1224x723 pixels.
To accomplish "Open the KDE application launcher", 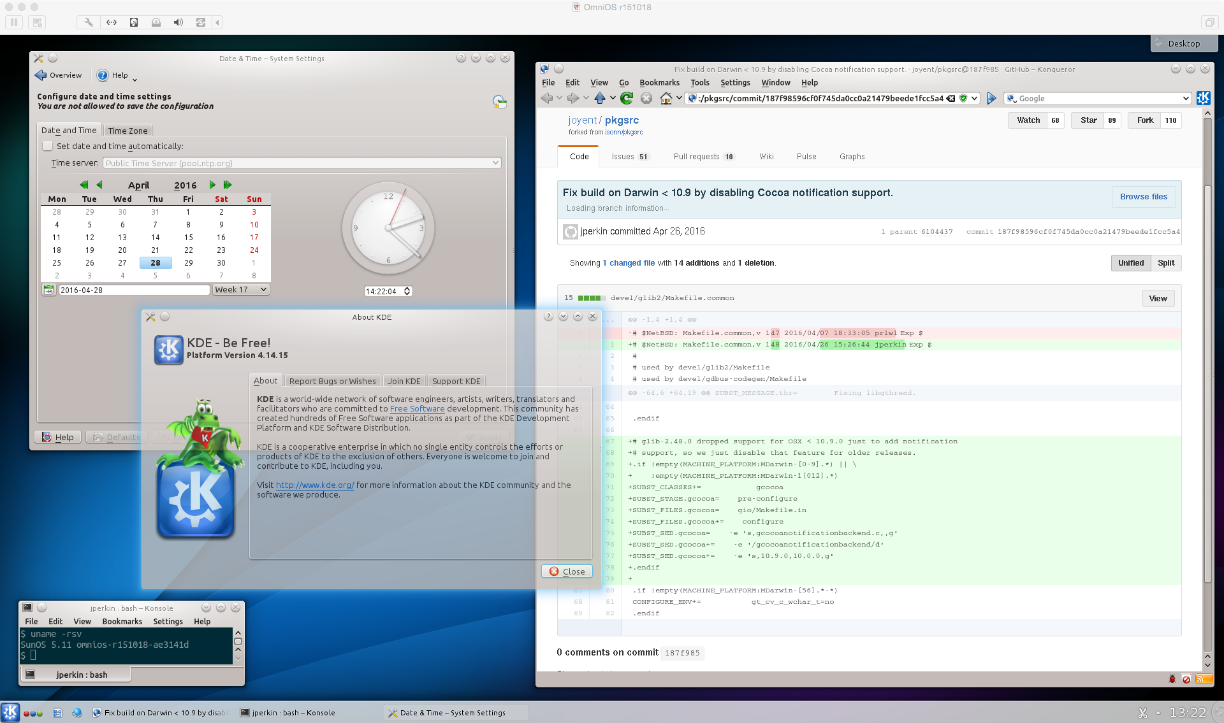I will pyautogui.click(x=10, y=712).
